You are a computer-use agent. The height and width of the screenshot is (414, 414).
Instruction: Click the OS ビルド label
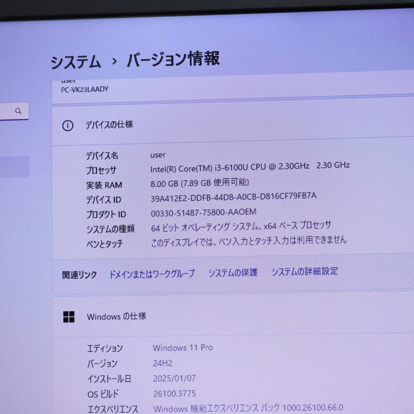coord(103,394)
